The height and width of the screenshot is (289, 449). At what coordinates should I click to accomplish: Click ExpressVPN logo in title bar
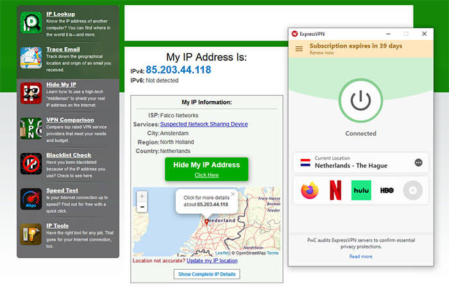tap(294, 34)
